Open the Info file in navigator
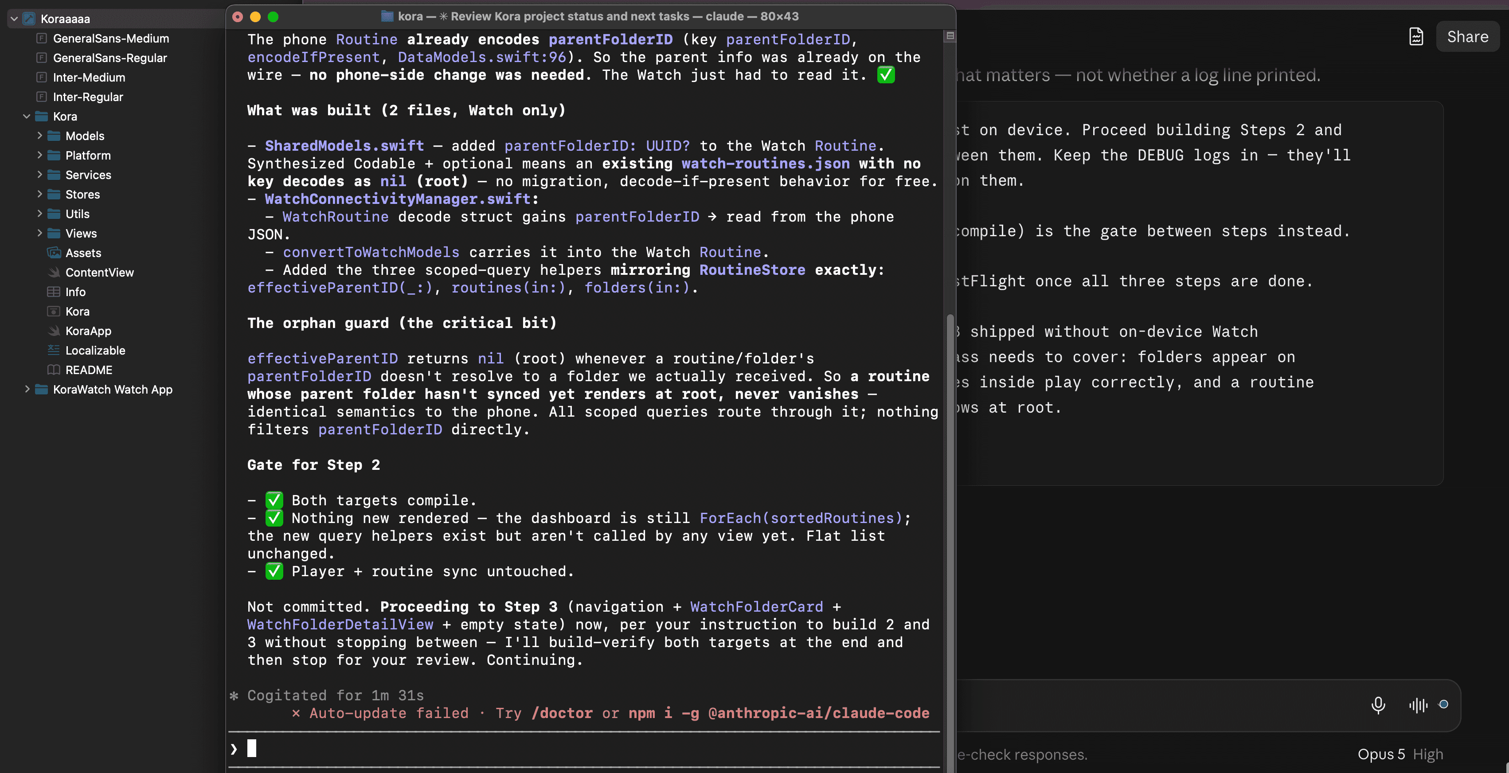The height and width of the screenshot is (773, 1509). [75, 292]
